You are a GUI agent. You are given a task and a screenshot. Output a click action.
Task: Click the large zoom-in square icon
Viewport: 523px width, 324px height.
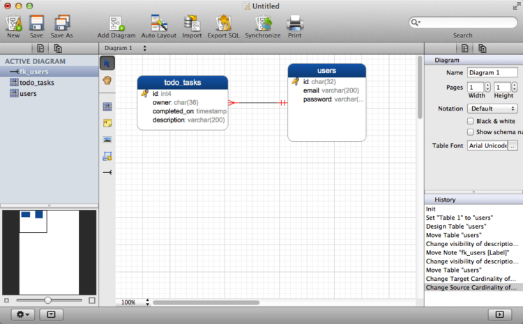tap(92, 300)
